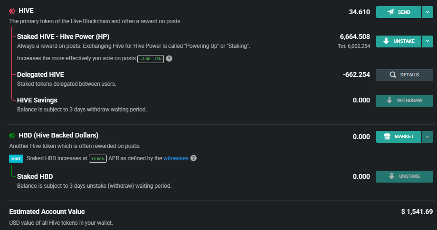The image size is (437, 230).
Task: Click the 15.00% APR badge
Action: 98,159
